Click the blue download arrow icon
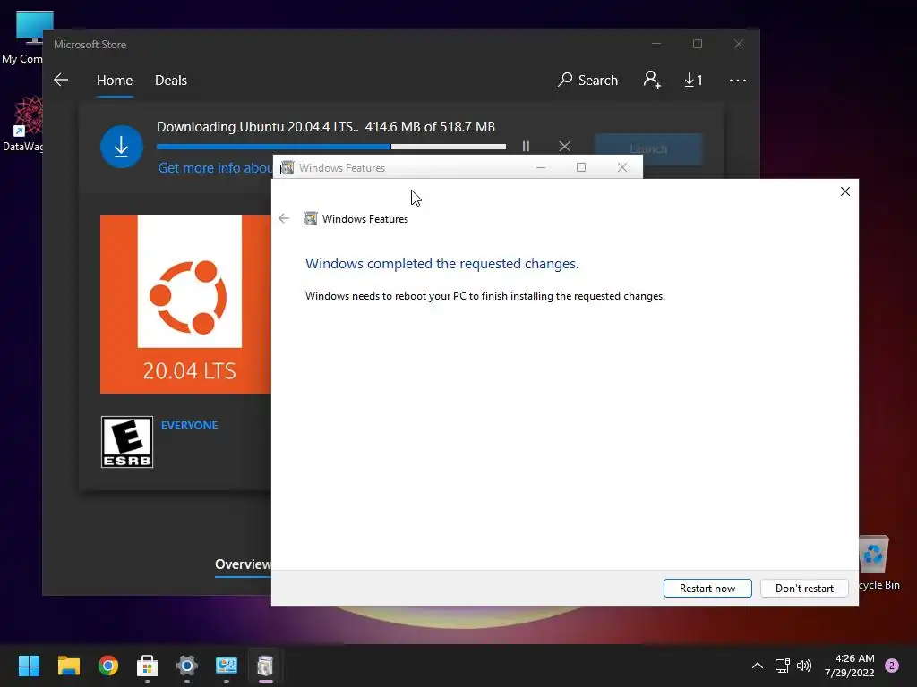 click(122, 147)
